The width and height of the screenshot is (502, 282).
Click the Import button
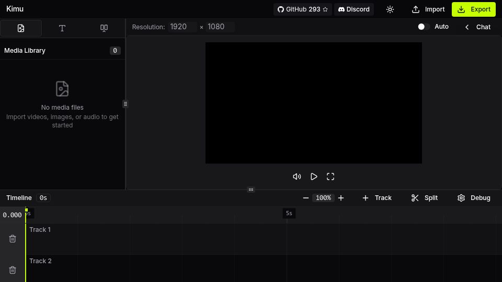pyautogui.click(x=428, y=9)
